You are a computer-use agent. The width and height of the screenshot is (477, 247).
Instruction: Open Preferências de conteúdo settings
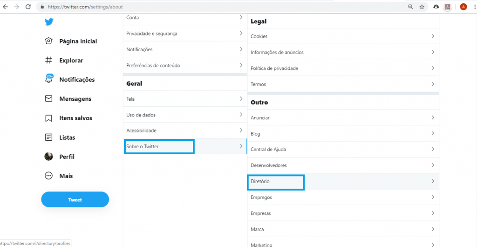[185, 65]
